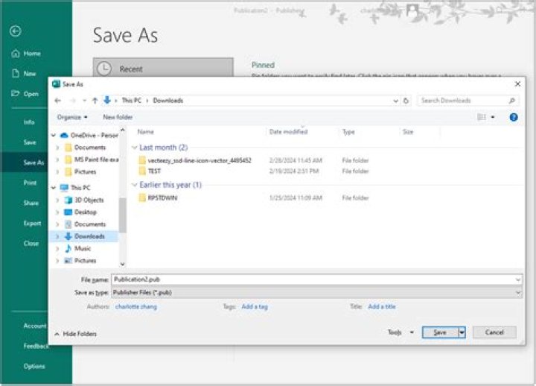Image resolution: width=536 pixels, height=386 pixels.
Task: Click the refresh icon beside address bar
Action: click(x=406, y=101)
